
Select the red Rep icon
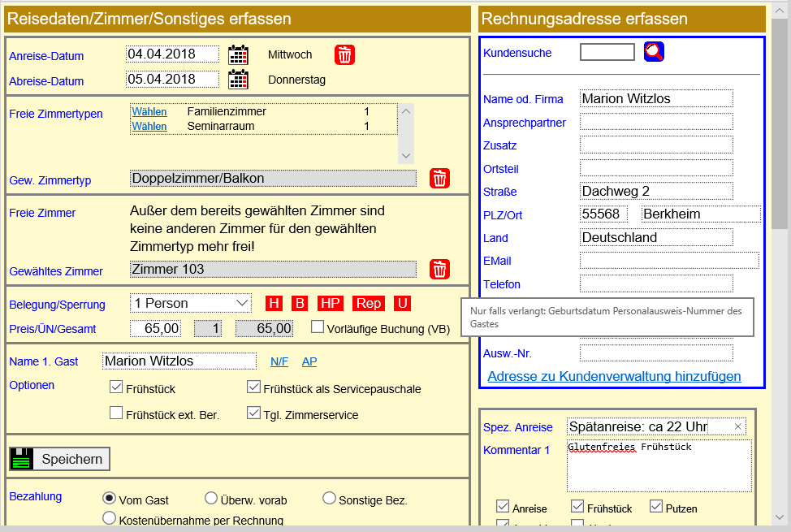pyautogui.click(x=368, y=302)
